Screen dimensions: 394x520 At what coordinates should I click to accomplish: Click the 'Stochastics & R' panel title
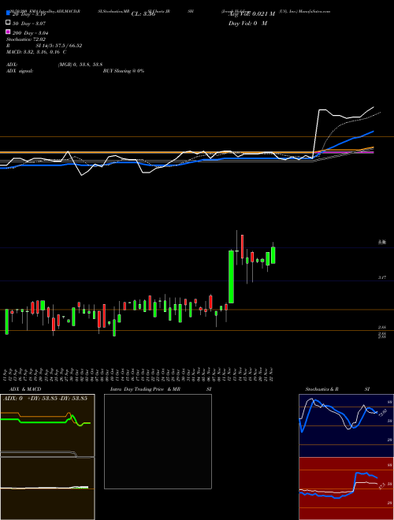pos(322,389)
